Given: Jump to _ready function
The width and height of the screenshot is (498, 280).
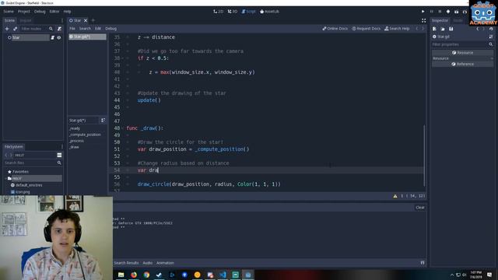Looking at the screenshot, I should click(75, 128).
